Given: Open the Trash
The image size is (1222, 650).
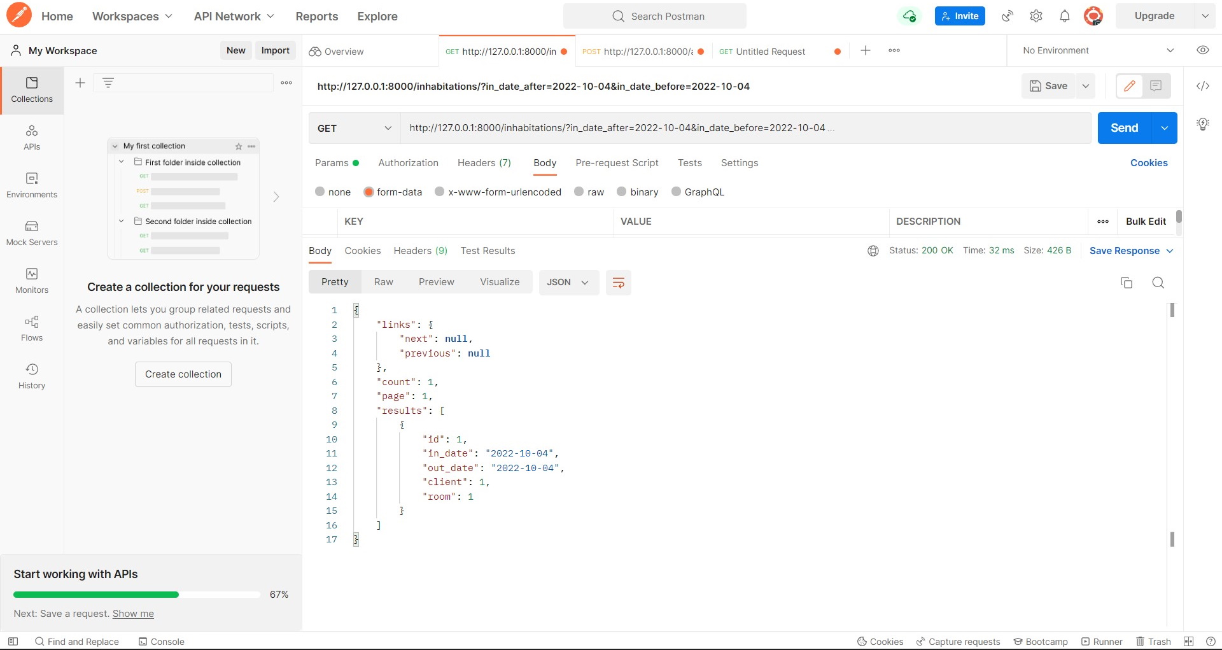Looking at the screenshot, I should [1154, 641].
